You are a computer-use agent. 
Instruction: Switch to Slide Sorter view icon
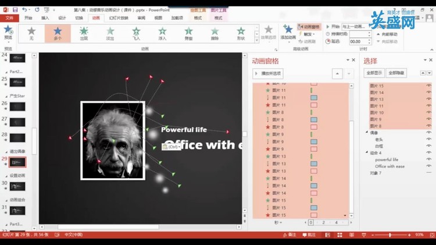[339, 235]
